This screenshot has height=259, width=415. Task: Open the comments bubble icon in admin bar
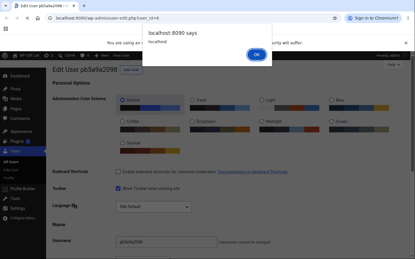coord(82,56)
